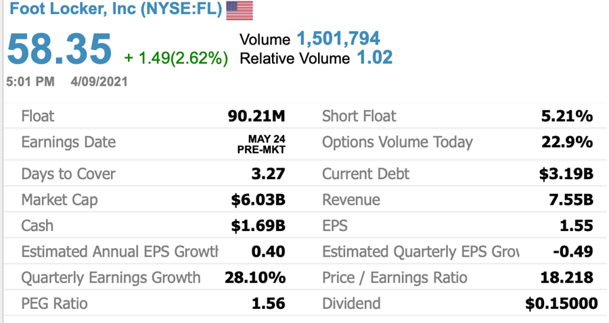Select the Market Cap value $6.03B
Viewport: 609px width, 323px height.
pos(258,200)
